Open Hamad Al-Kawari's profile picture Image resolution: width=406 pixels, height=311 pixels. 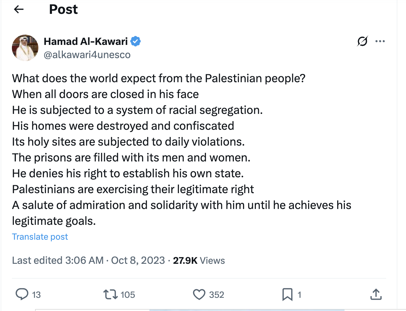click(25, 48)
